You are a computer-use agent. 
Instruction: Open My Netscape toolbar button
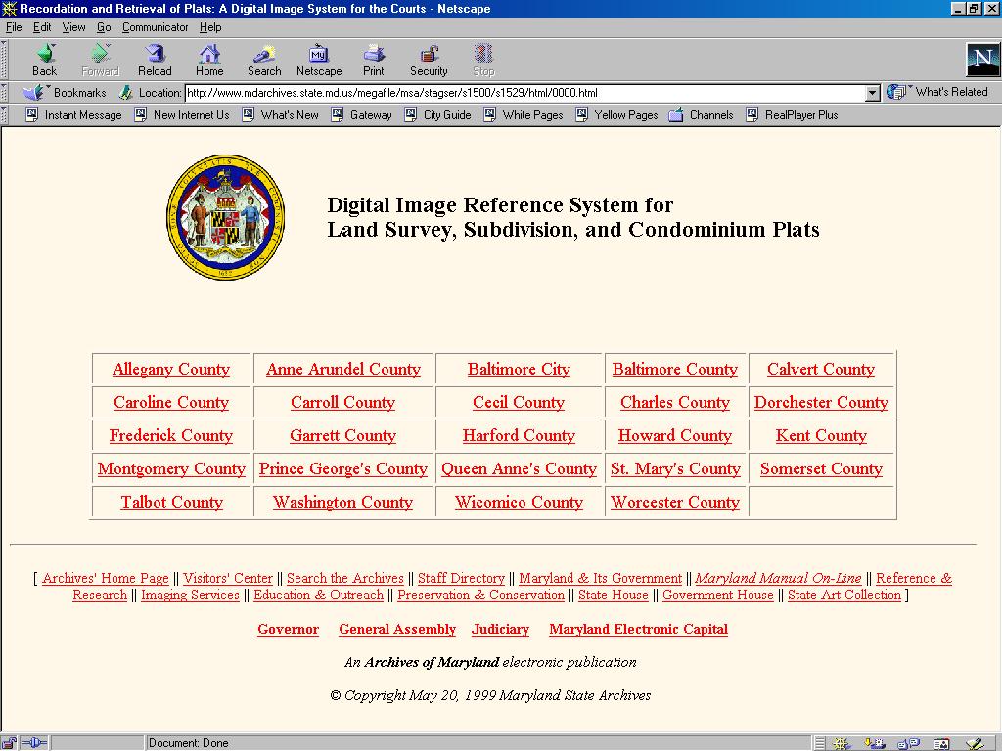click(319, 60)
